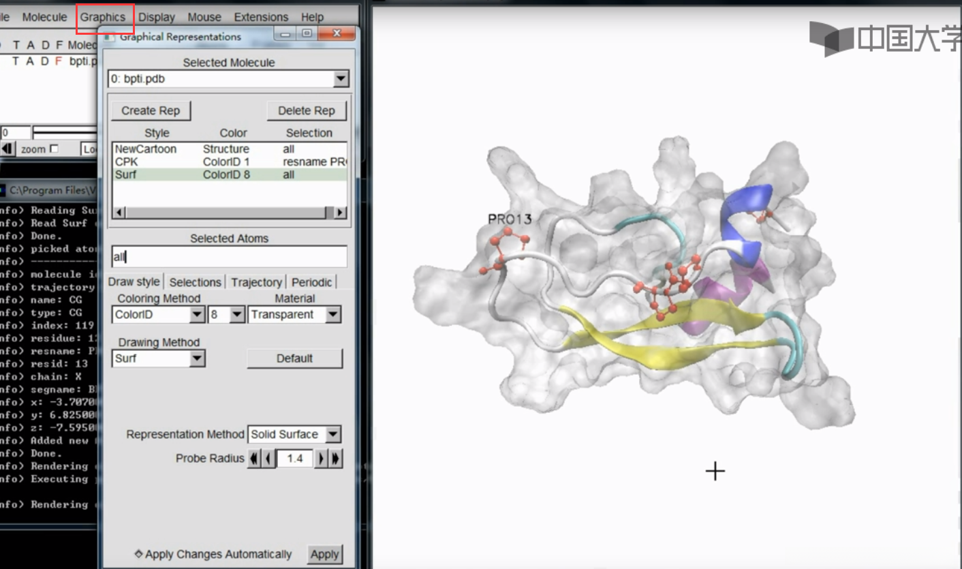Switch to the Trajectory tab
962x569 pixels.
[256, 282]
